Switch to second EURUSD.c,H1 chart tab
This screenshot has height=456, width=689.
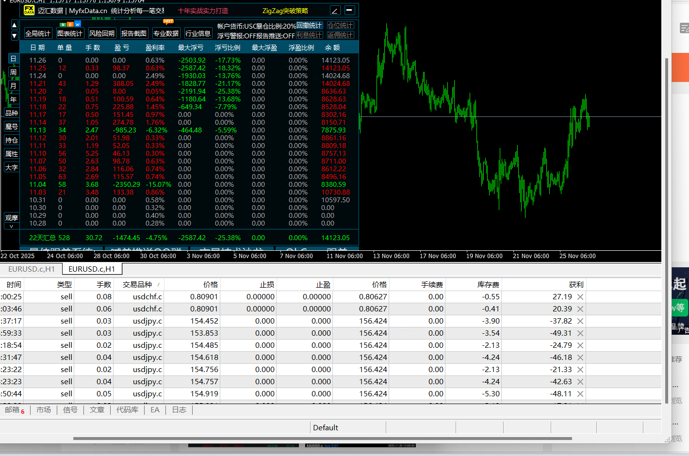(92, 269)
